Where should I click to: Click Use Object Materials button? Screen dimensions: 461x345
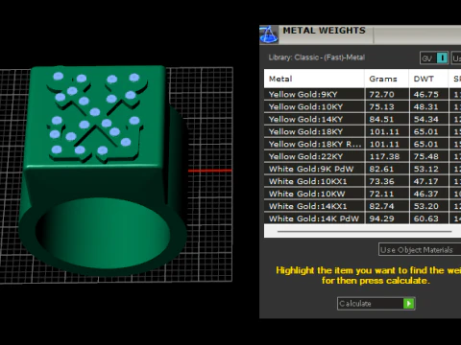click(x=420, y=250)
